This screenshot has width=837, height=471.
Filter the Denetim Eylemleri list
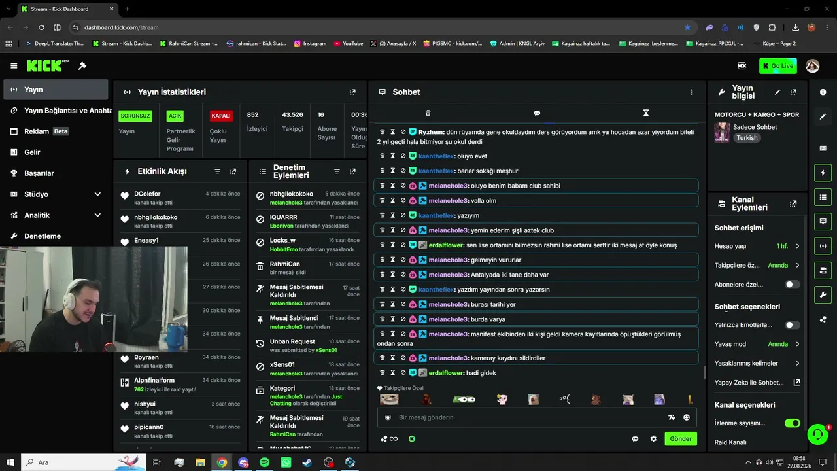click(337, 171)
